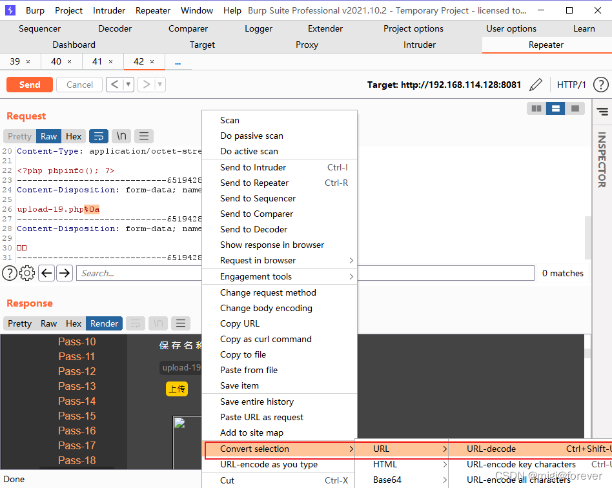Open the Proxy tab

click(307, 45)
